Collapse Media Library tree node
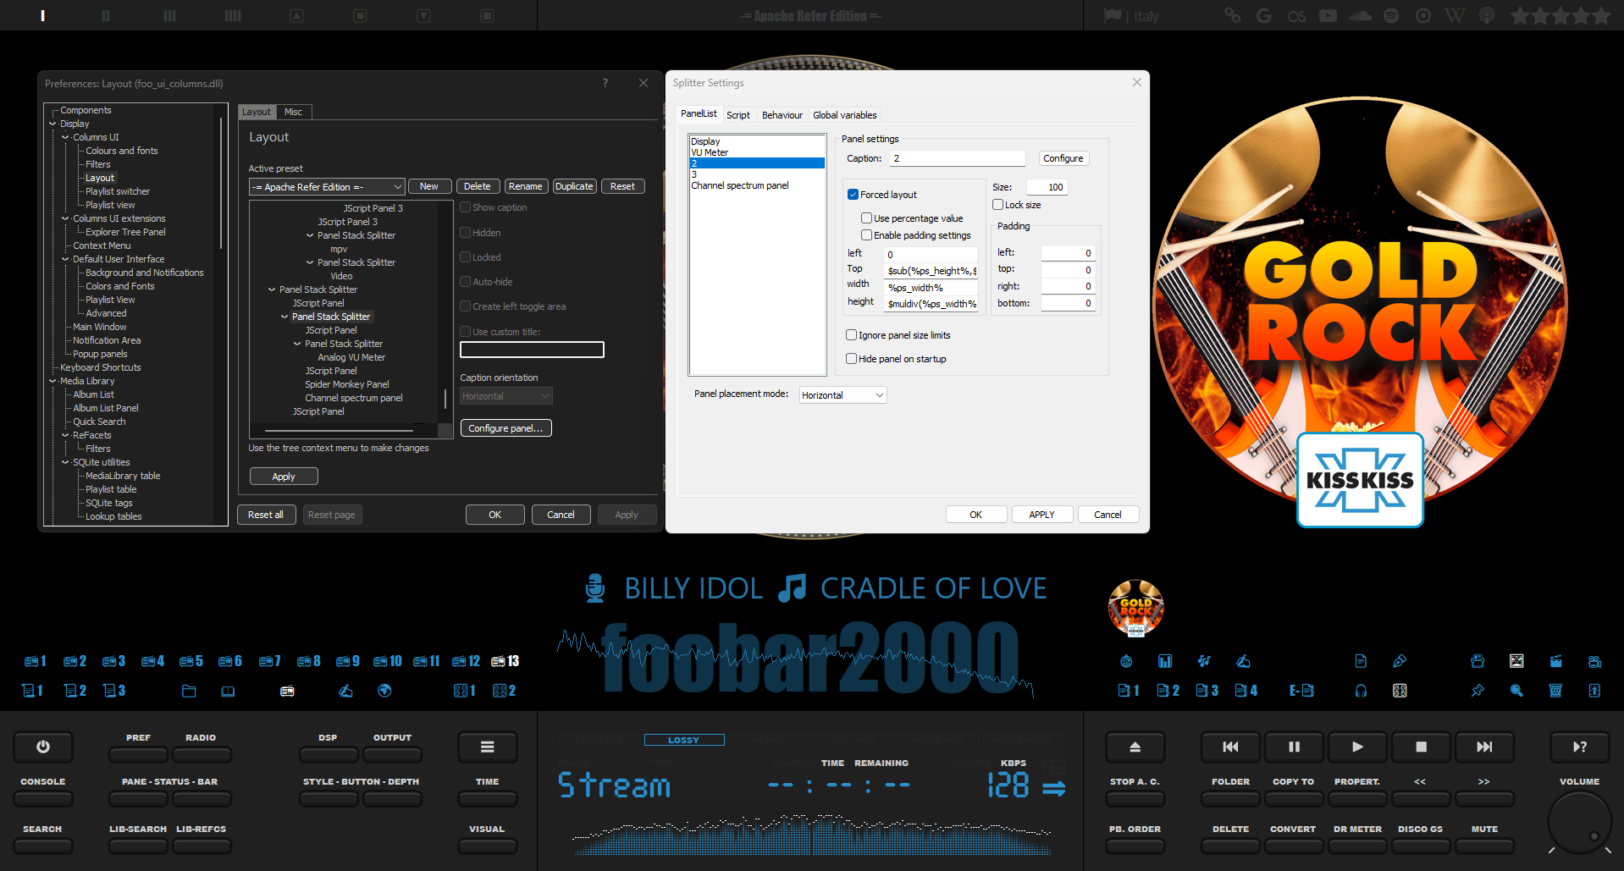The width and height of the screenshot is (1624, 871). tap(52, 381)
